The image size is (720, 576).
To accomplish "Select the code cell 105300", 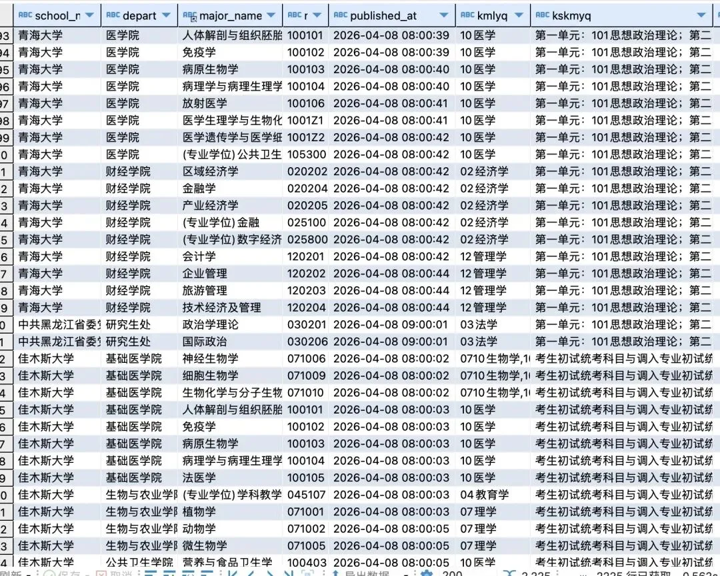I will coord(305,154).
